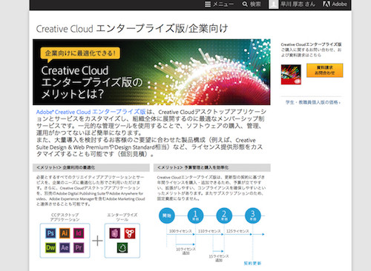Click the CCデスクトップアプリケーション label
The height and width of the screenshot is (271, 371).
(65, 217)
